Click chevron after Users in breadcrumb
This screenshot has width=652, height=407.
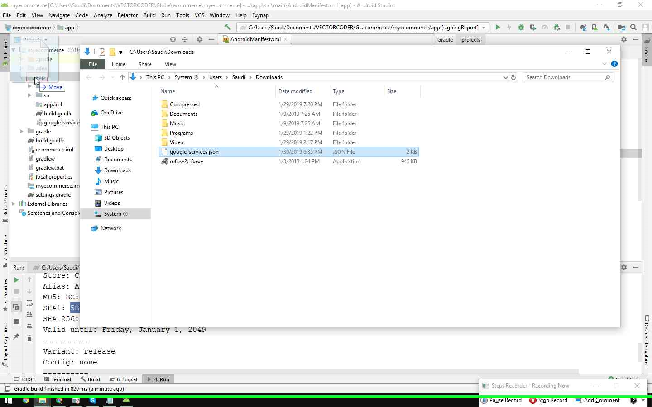(227, 77)
